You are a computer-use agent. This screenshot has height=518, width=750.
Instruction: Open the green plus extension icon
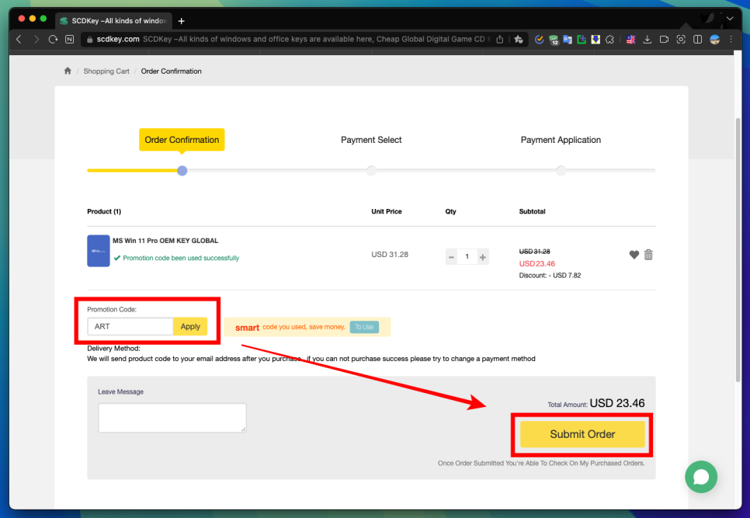582,40
